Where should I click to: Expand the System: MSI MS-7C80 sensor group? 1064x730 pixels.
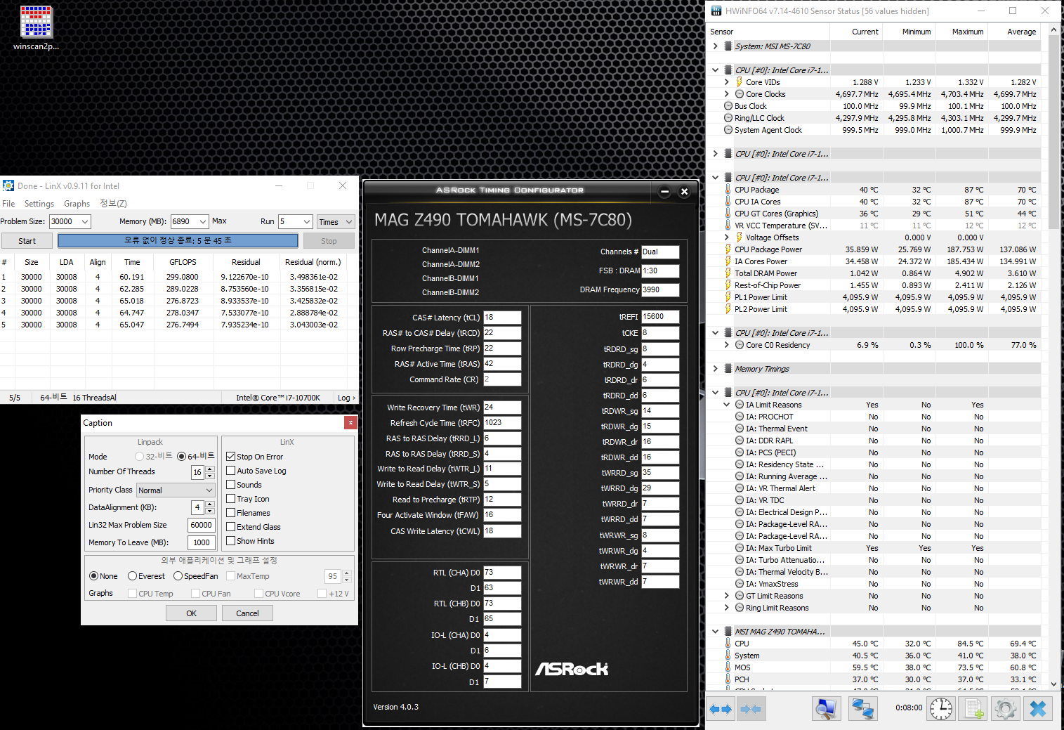click(716, 46)
